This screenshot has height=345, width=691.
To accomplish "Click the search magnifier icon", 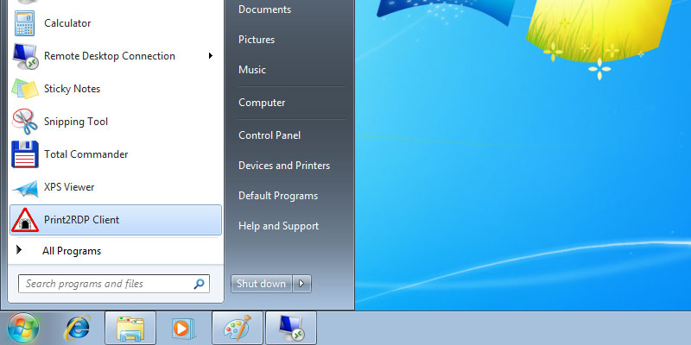I will click(x=200, y=284).
